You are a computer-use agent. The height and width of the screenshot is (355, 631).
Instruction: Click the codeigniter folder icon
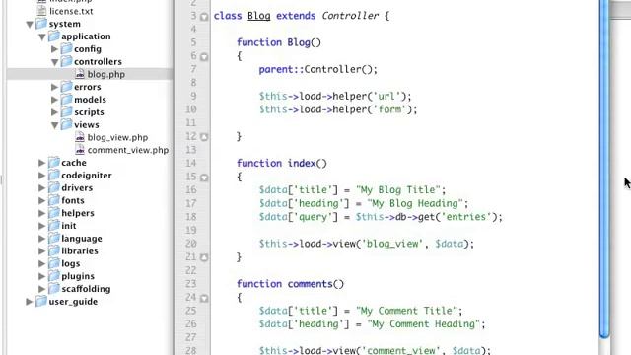[54, 176]
